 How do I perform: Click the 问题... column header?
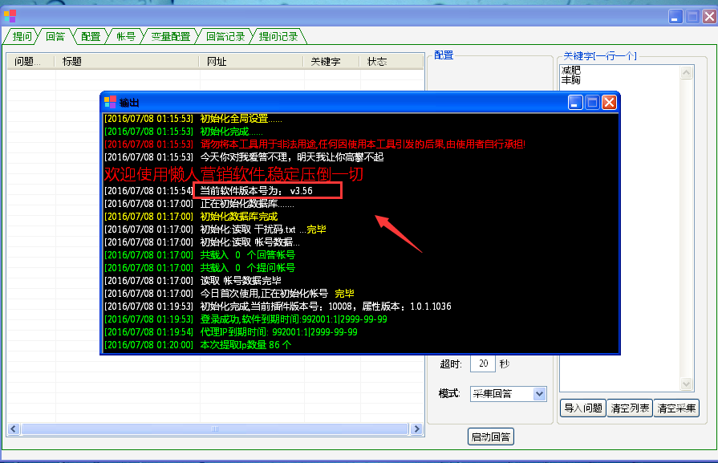pyautogui.click(x=30, y=61)
